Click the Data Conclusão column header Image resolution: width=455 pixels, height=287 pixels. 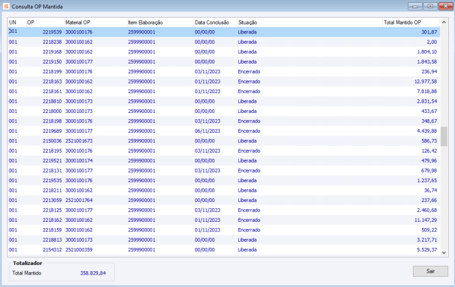[x=215, y=22]
